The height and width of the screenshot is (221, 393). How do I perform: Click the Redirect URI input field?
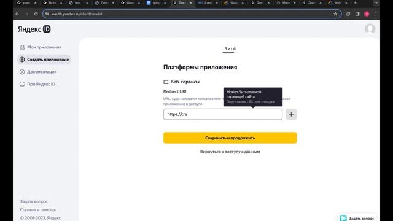tap(222, 114)
